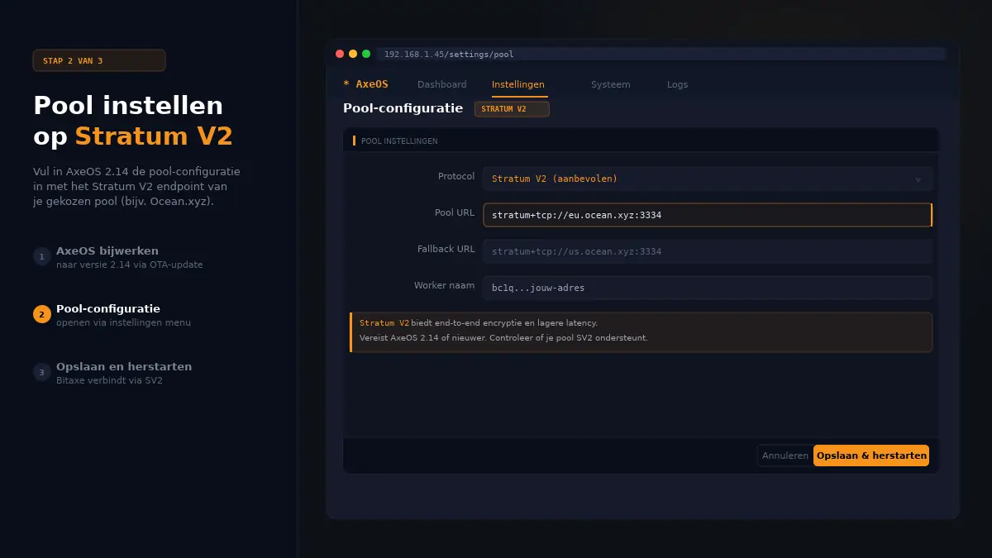This screenshot has width=992, height=558.
Task: Click the orange Stratum V2 info text
Action: [384, 323]
